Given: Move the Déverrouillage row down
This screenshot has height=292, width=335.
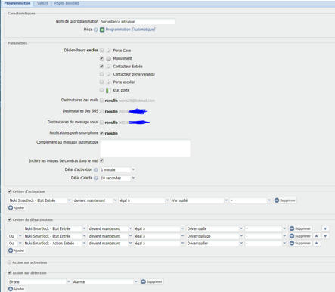Looking at the screenshot, I should [x=325, y=236].
